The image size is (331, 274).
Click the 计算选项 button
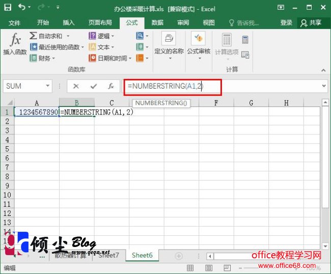[x=227, y=46]
